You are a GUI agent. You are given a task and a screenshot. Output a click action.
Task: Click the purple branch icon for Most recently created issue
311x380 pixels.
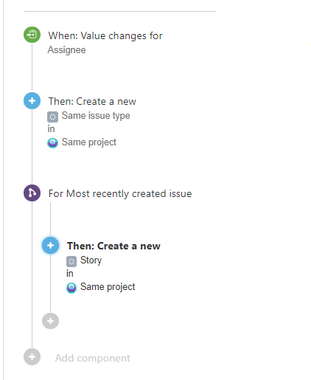coord(32,193)
